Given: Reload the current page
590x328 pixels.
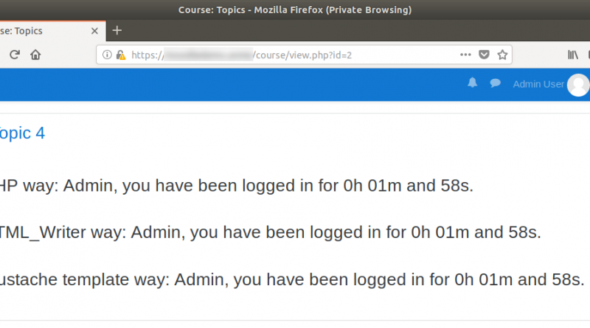Looking at the screenshot, I should (15, 55).
